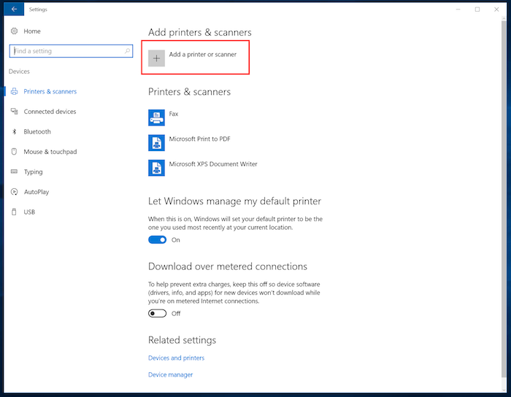Click the plus icon to add a printer

coord(156,58)
